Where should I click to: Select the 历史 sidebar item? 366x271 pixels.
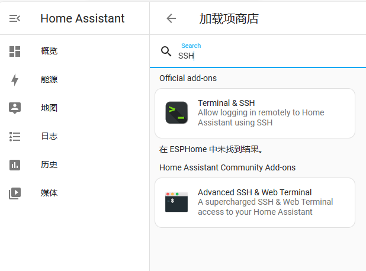[49, 164]
